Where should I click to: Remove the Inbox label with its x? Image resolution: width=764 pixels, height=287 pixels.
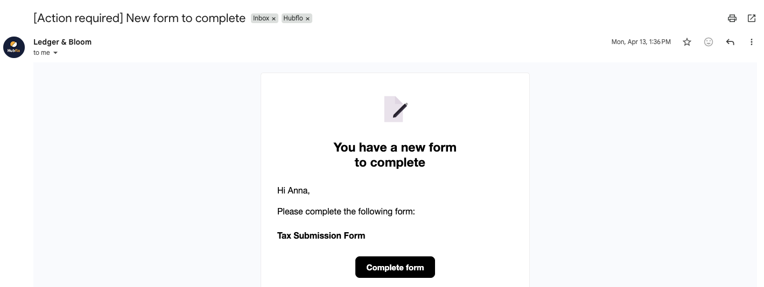(x=274, y=19)
